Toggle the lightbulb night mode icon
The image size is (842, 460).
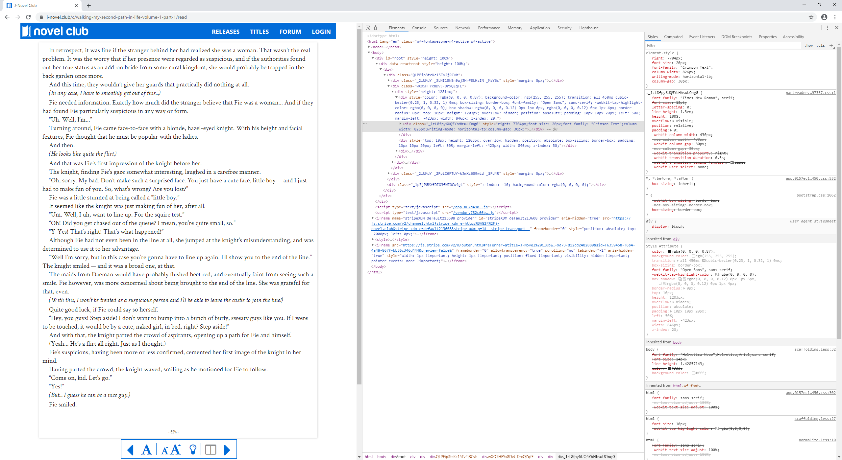(193, 449)
